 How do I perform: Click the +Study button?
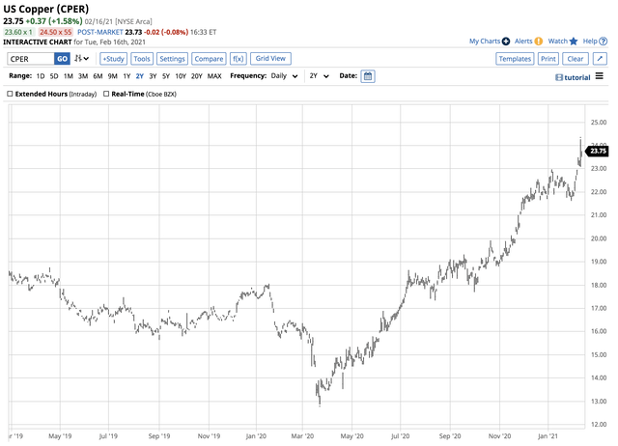pyautogui.click(x=114, y=59)
